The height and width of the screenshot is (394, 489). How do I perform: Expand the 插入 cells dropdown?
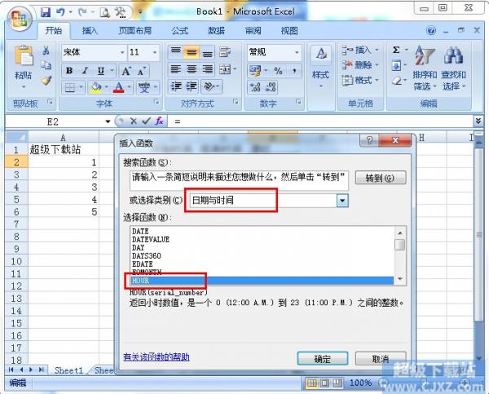(x=377, y=50)
